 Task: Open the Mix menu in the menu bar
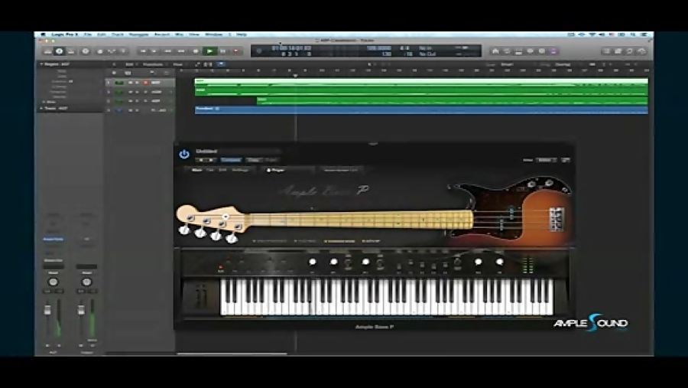[x=179, y=34]
